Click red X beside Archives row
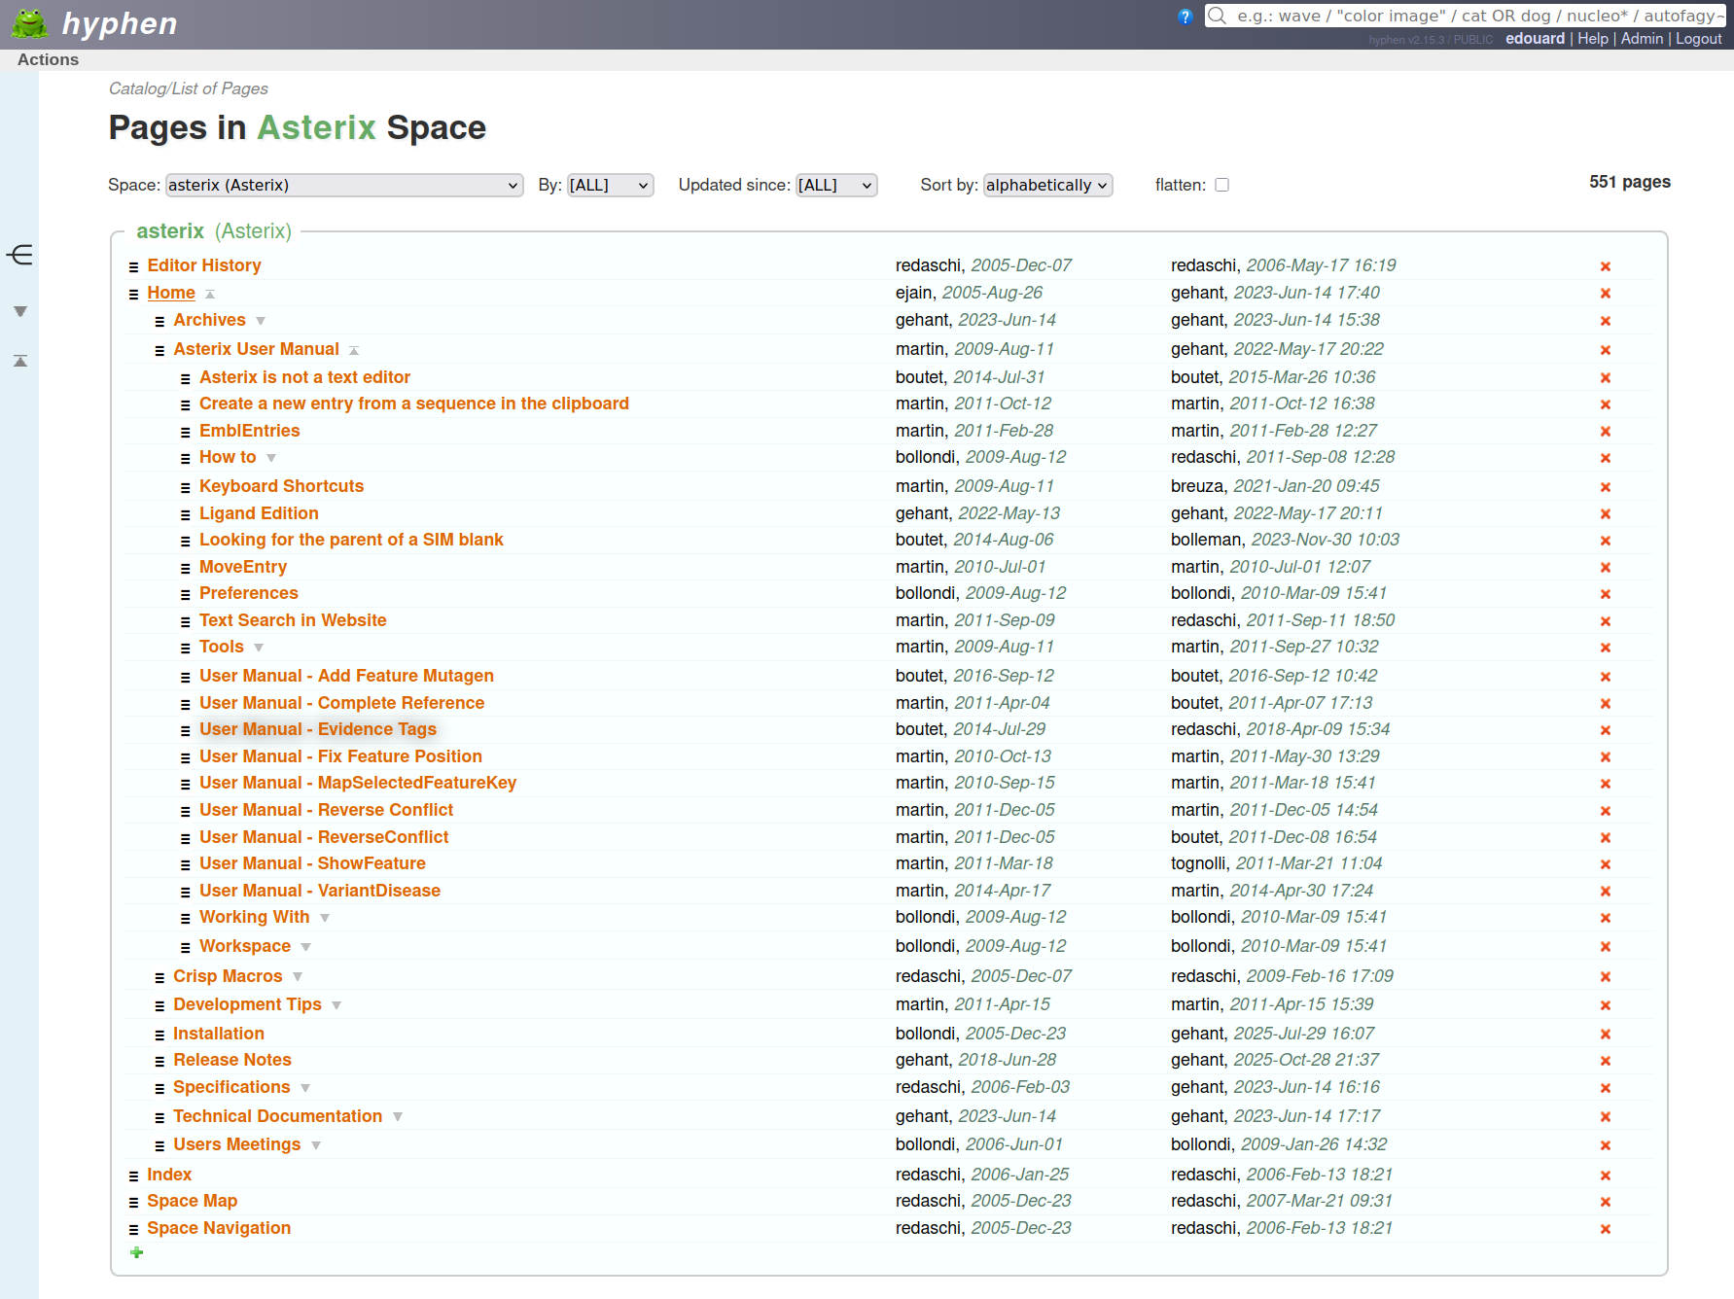The height and width of the screenshot is (1299, 1734). pyautogui.click(x=1606, y=321)
